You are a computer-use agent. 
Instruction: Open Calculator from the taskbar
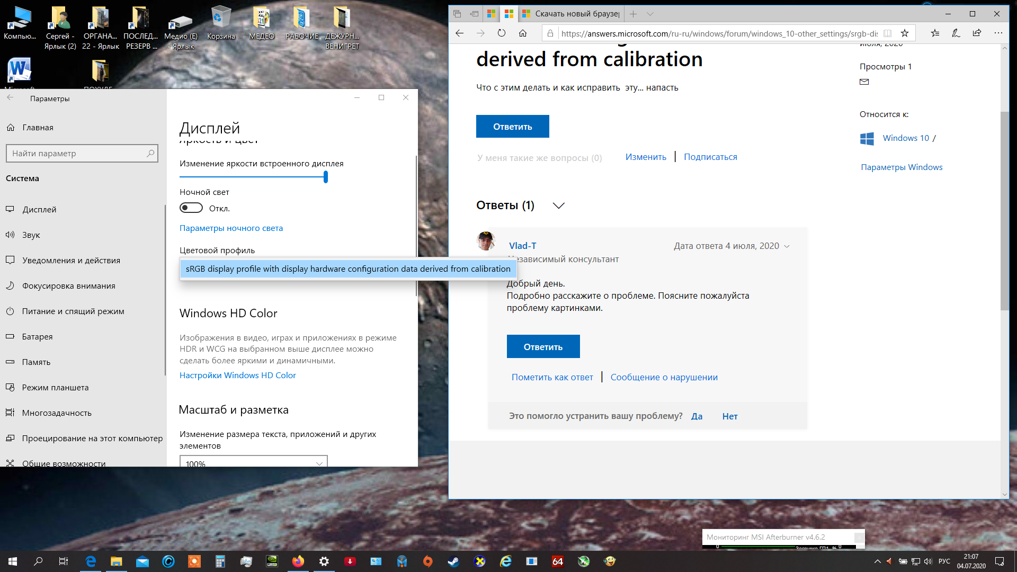[x=220, y=561]
